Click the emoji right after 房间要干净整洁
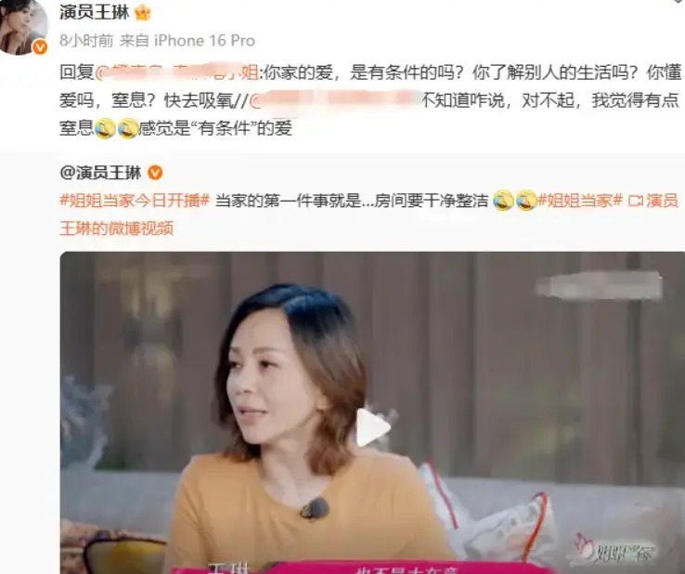 pos(503,201)
